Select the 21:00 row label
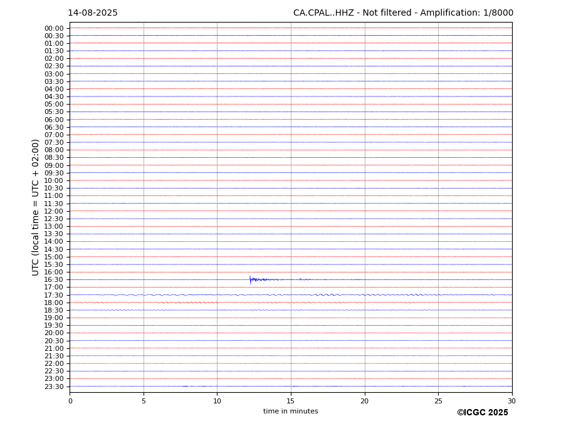581x436 pixels. (x=54, y=348)
